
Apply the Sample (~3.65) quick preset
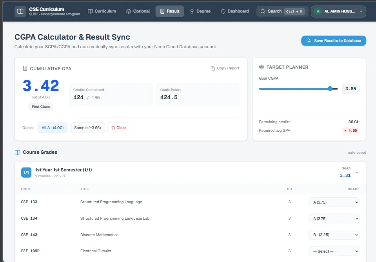(87, 127)
